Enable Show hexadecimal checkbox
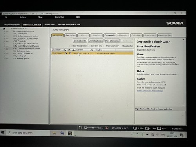 pyautogui.click(x=71, y=46)
